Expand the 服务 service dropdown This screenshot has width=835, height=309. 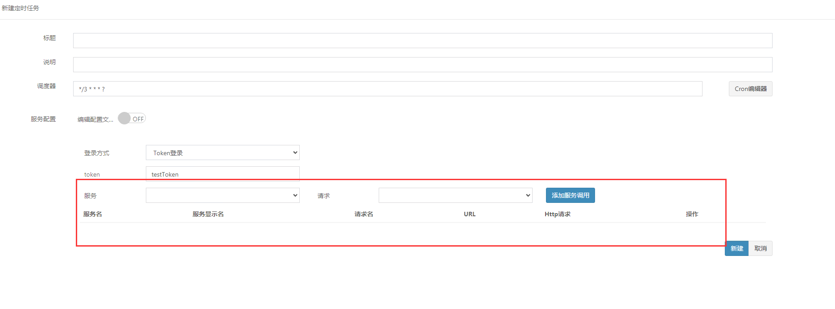coord(223,195)
